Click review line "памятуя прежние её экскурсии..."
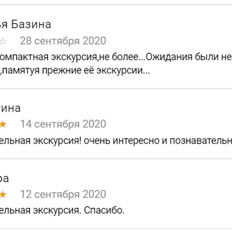Viewport: 232px width, 231px height. [x=76, y=71]
